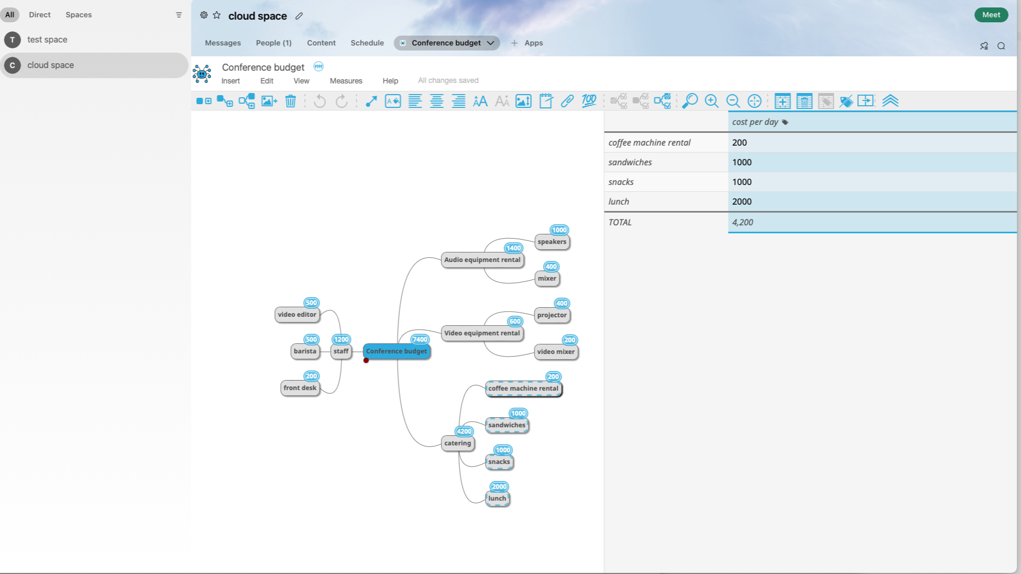This screenshot has height=574, width=1021.
Task: Select the central Conference budget node
Action: (x=396, y=351)
